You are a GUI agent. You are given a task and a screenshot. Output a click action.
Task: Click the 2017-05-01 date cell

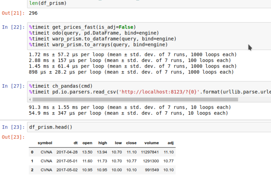point(67,161)
